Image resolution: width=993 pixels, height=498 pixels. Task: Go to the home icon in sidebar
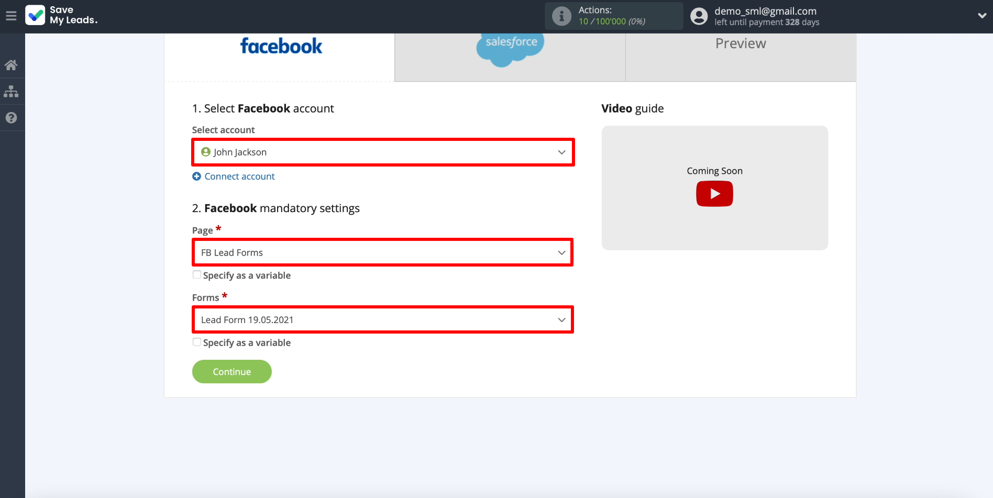point(11,65)
